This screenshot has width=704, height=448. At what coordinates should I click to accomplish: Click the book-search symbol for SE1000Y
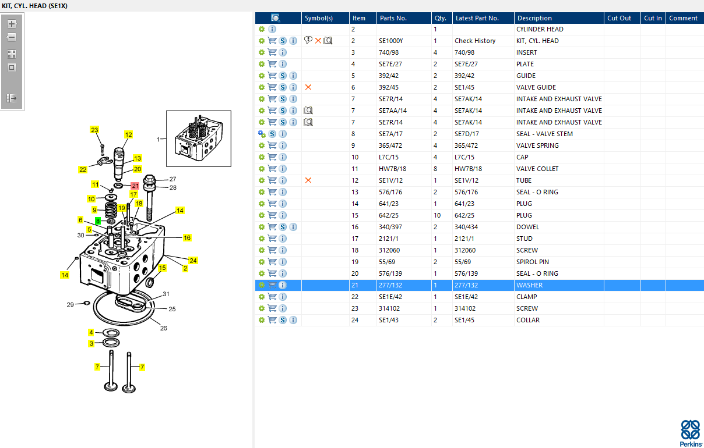click(x=328, y=41)
